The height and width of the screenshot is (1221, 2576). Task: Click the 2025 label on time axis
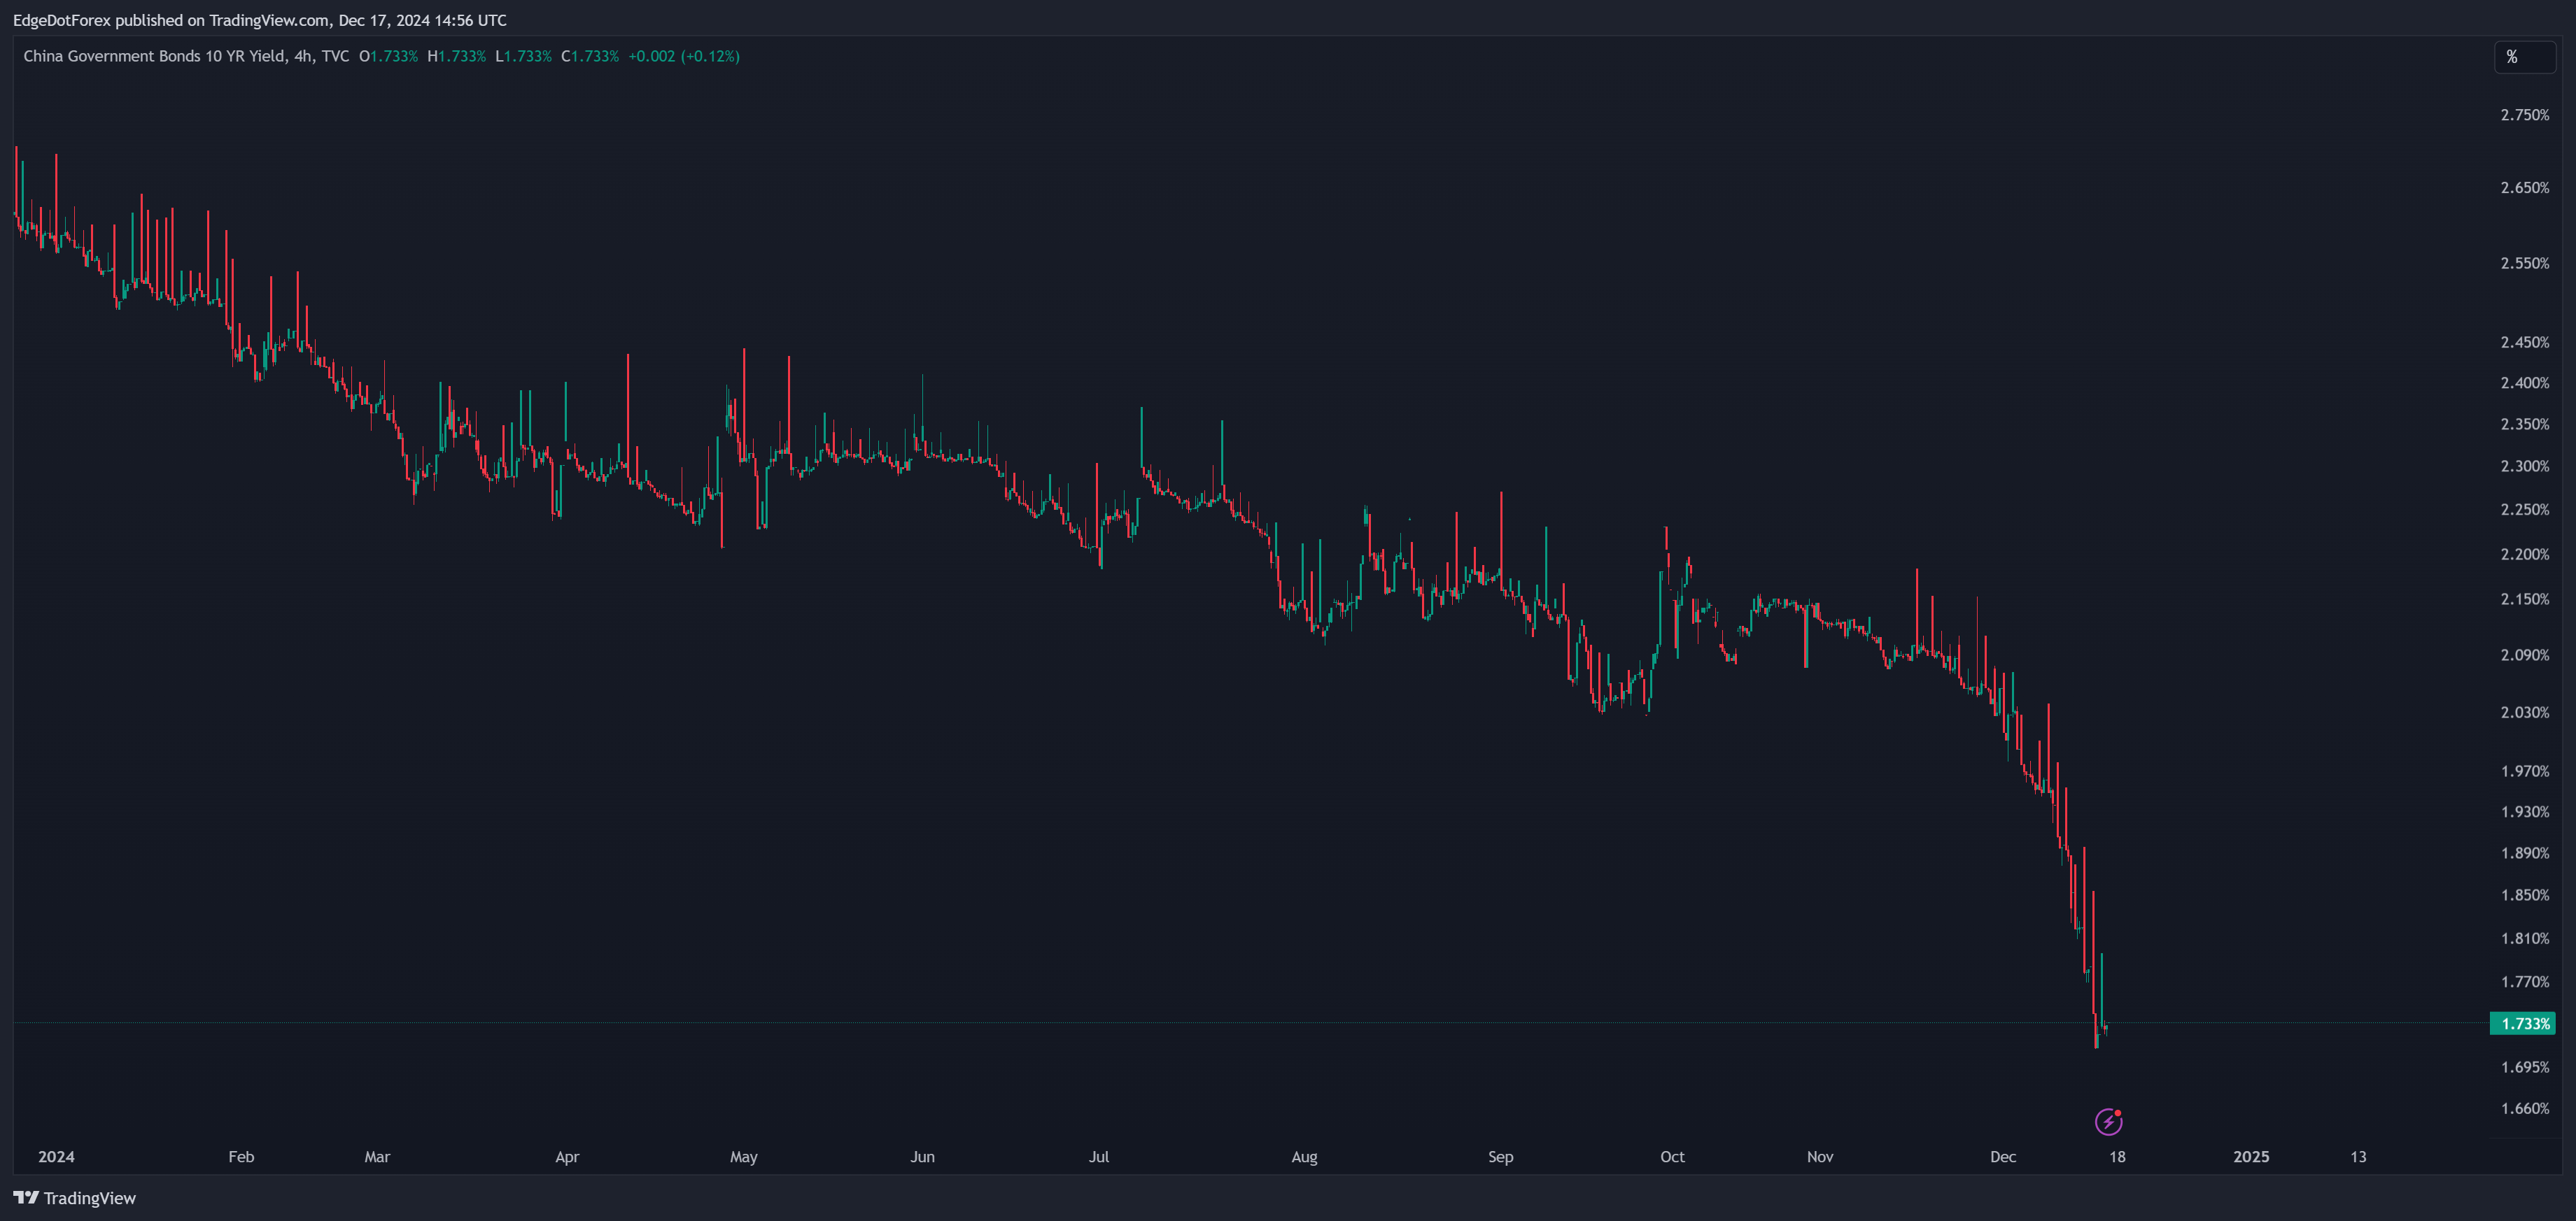pyautogui.click(x=2251, y=1157)
